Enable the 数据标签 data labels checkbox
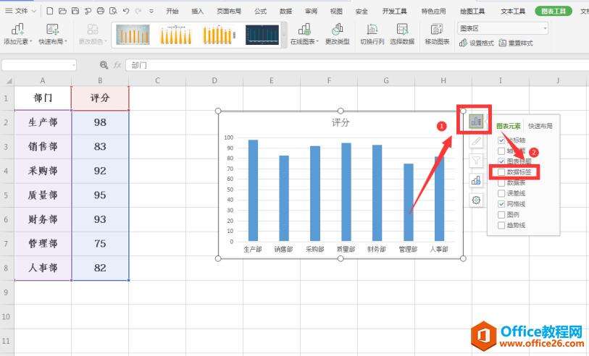The width and height of the screenshot is (589, 356). tap(501, 173)
